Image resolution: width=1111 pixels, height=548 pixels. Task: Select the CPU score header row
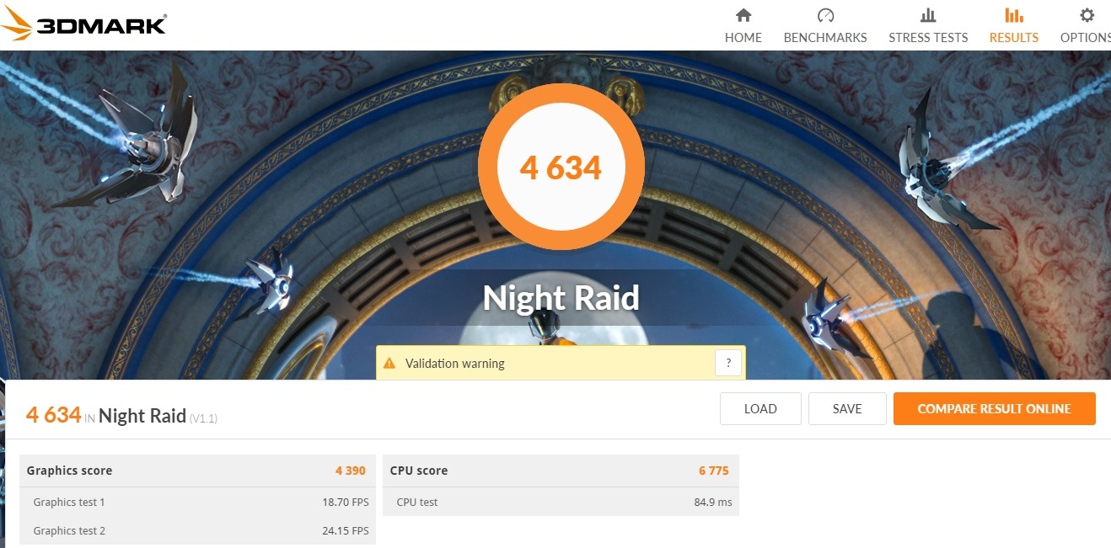561,471
